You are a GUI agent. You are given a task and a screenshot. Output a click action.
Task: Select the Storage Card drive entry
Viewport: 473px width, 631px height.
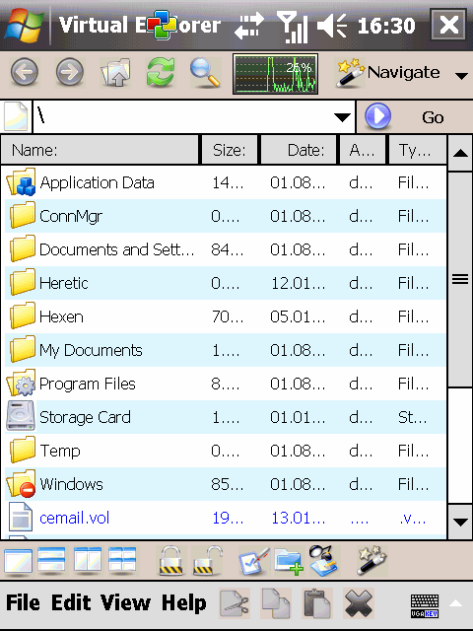pos(226,417)
